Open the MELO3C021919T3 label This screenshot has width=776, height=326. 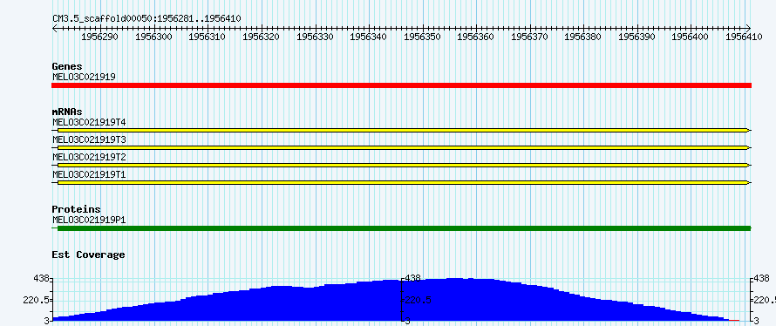tap(89, 140)
